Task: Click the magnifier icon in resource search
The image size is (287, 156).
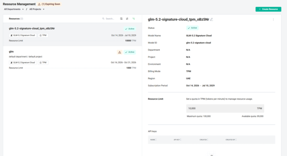Action: click(x=103, y=19)
